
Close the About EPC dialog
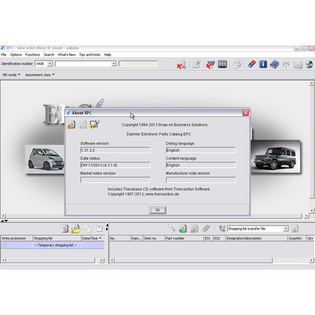246,113
